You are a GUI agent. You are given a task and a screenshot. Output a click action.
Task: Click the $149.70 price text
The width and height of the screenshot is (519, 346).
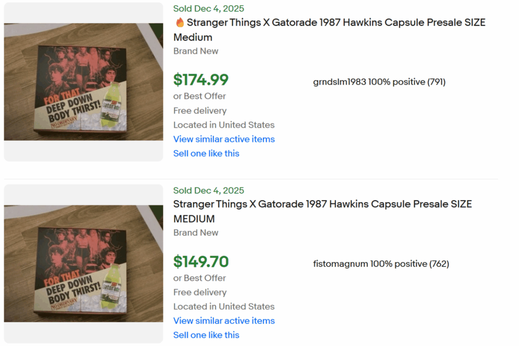(201, 261)
